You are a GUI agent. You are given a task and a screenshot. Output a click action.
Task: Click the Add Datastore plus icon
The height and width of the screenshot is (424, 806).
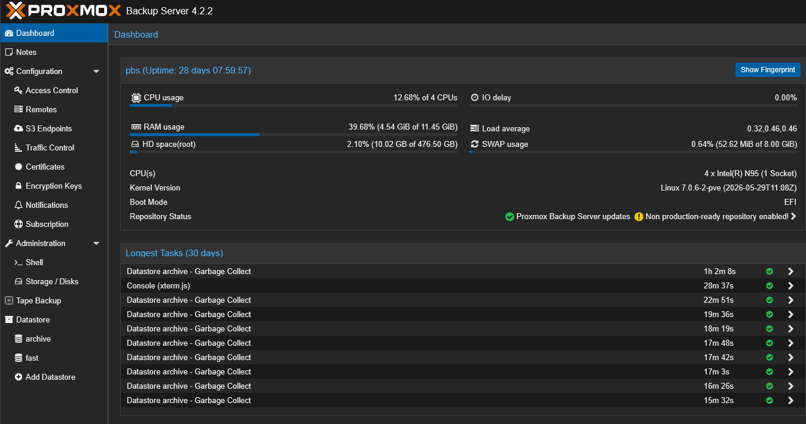tap(19, 377)
